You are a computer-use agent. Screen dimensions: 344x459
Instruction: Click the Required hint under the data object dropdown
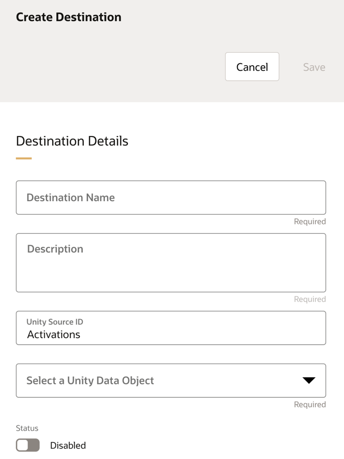coord(309,405)
